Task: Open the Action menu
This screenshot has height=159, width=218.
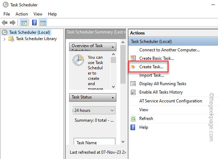Action: tap(22, 14)
